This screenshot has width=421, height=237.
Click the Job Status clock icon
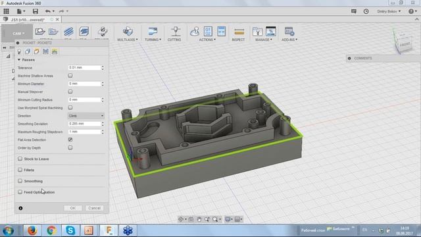point(366,11)
